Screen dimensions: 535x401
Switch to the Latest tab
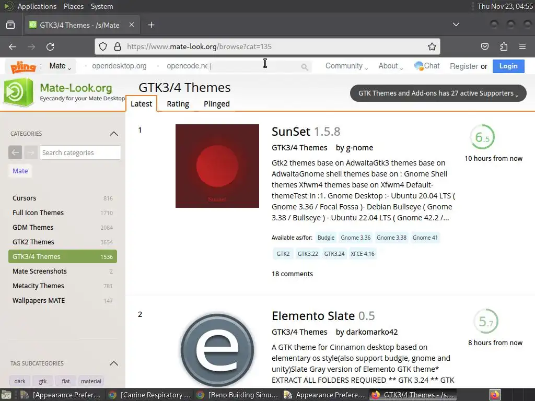[141, 104]
